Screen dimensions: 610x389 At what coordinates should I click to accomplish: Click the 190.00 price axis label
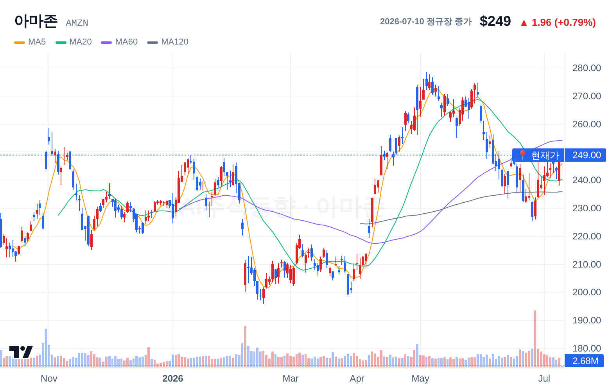[x=587, y=320]
